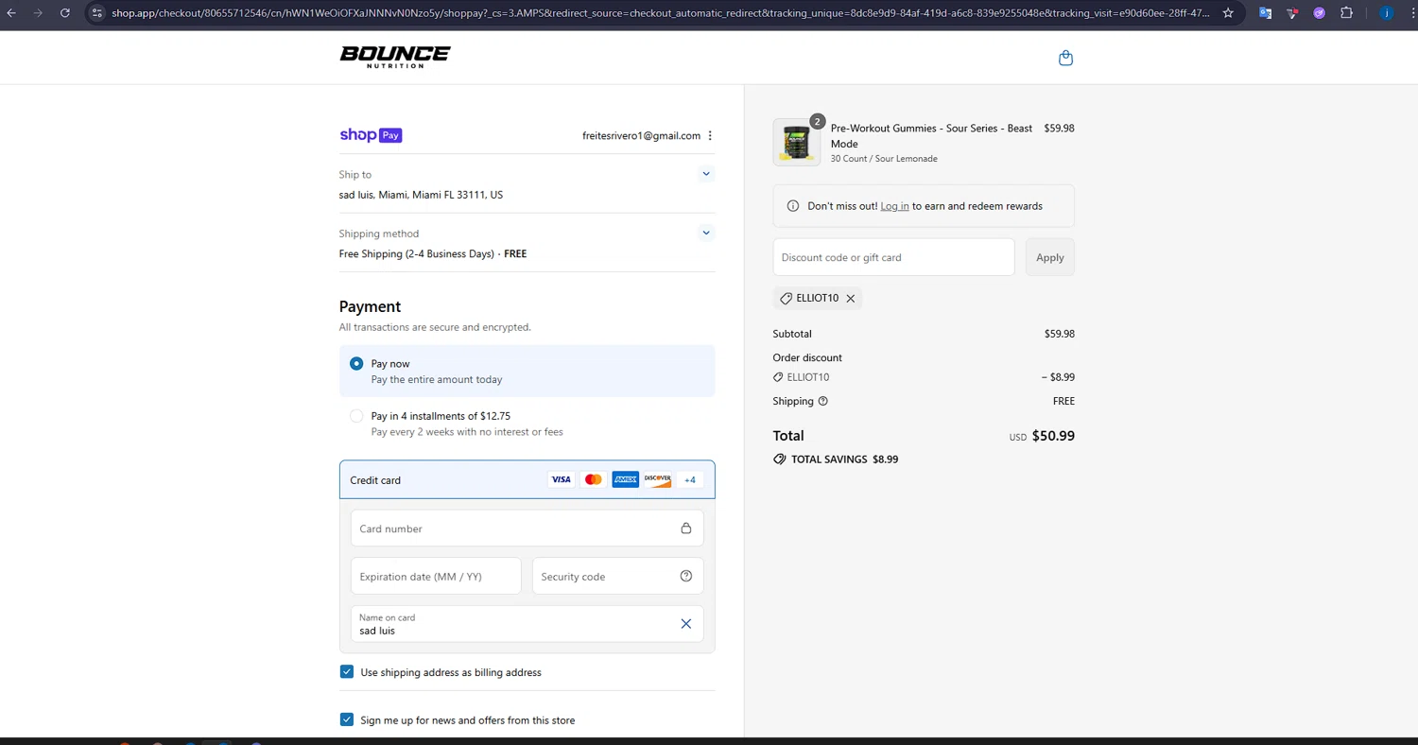Viewport: 1418px width, 745px height.
Task: Click the Total Savings tag icon
Action: [x=779, y=459]
